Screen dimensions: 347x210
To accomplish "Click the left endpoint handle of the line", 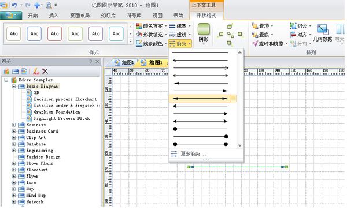I will click(189, 167).
